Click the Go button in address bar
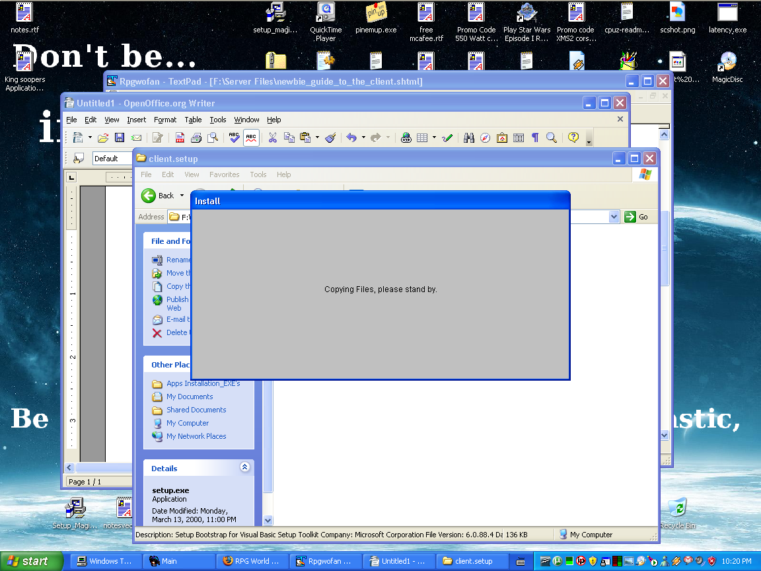The width and height of the screenshot is (761, 571). pos(636,217)
